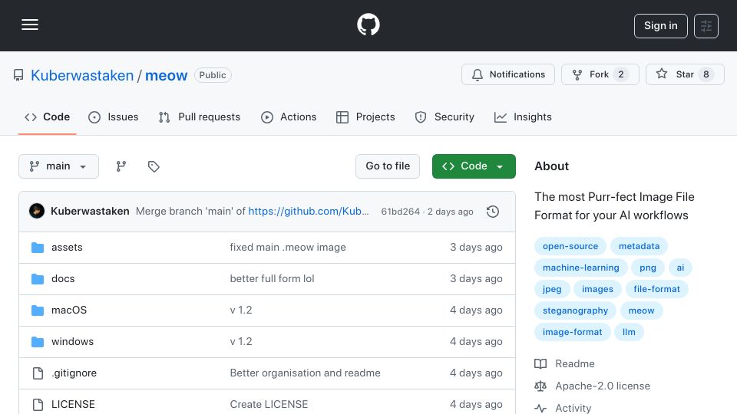Screen dimensions: 737x414
Task: Open the Kuberwastaken avatar in commit row
Action: [37, 212]
